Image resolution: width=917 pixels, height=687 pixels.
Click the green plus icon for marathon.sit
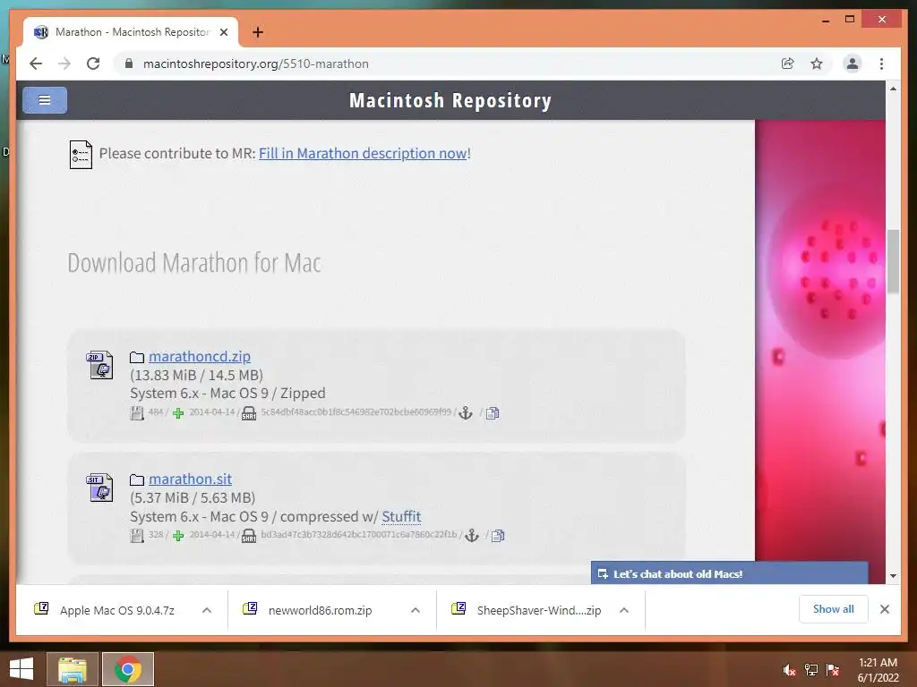pyautogui.click(x=178, y=536)
